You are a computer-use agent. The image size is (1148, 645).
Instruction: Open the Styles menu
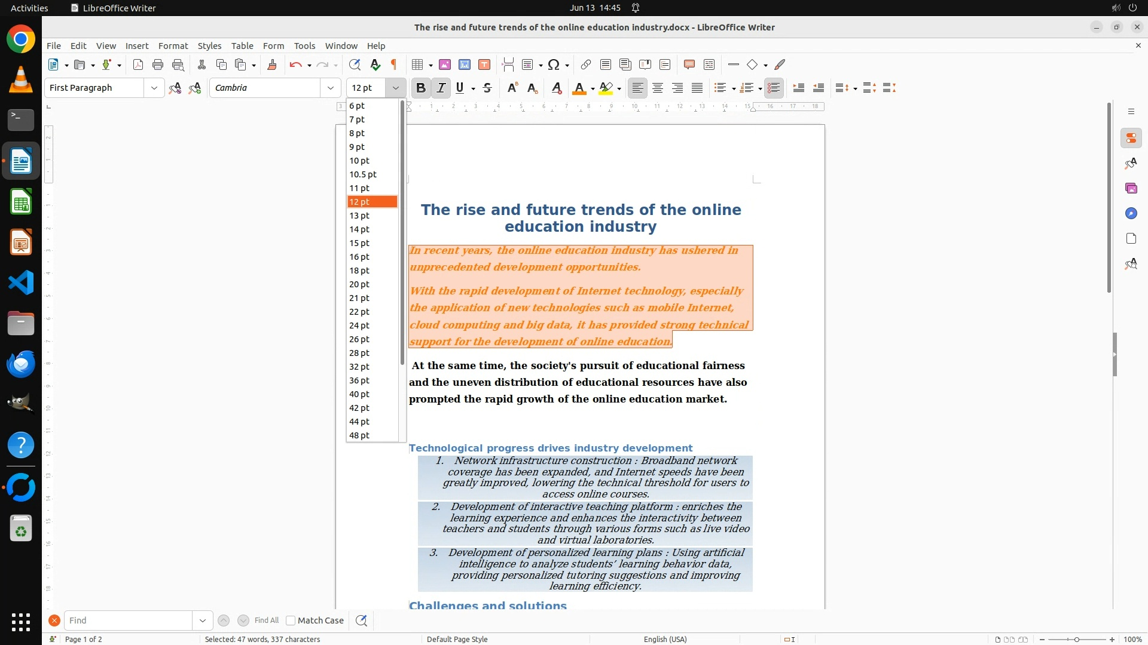click(209, 46)
